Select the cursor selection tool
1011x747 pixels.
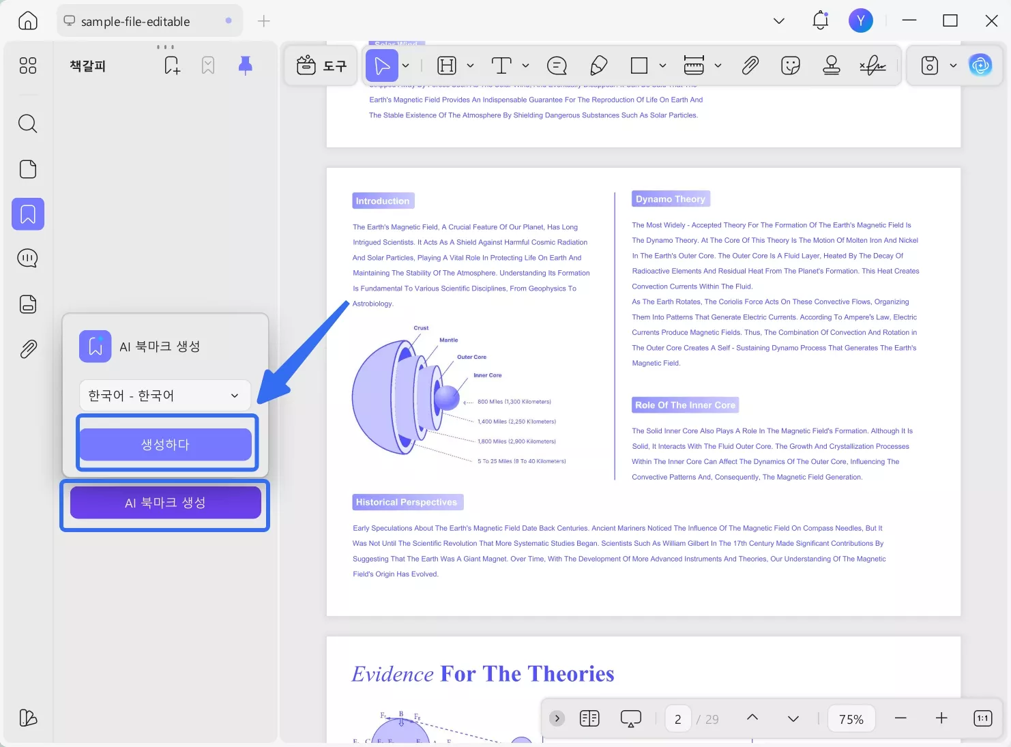click(x=382, y=65)
